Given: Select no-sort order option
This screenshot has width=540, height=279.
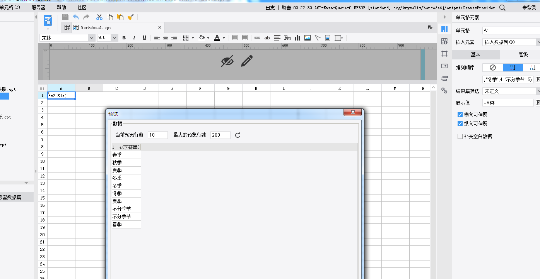Looking at the screenshot, I should 492,68.
